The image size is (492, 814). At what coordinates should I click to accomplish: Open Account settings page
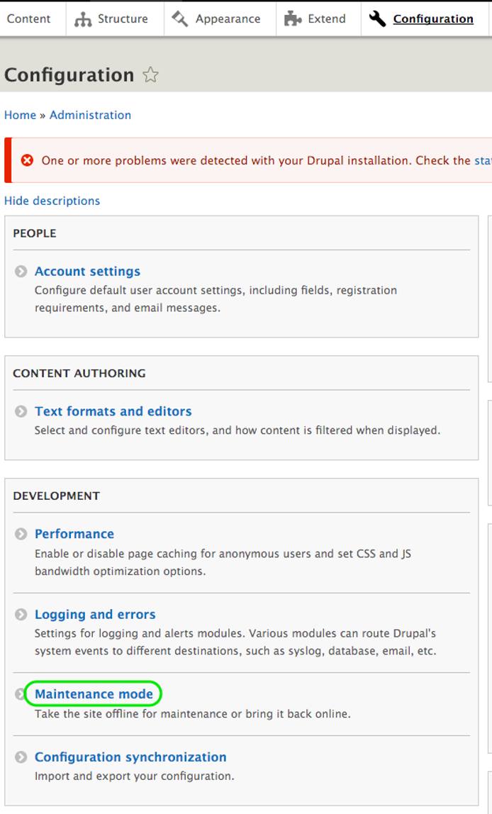[x=87, y=272]
